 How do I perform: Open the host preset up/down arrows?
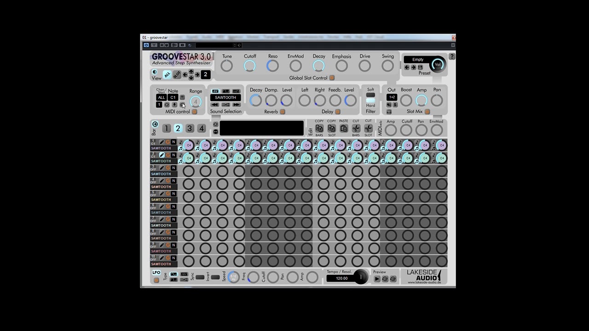(x=235, y=45)
